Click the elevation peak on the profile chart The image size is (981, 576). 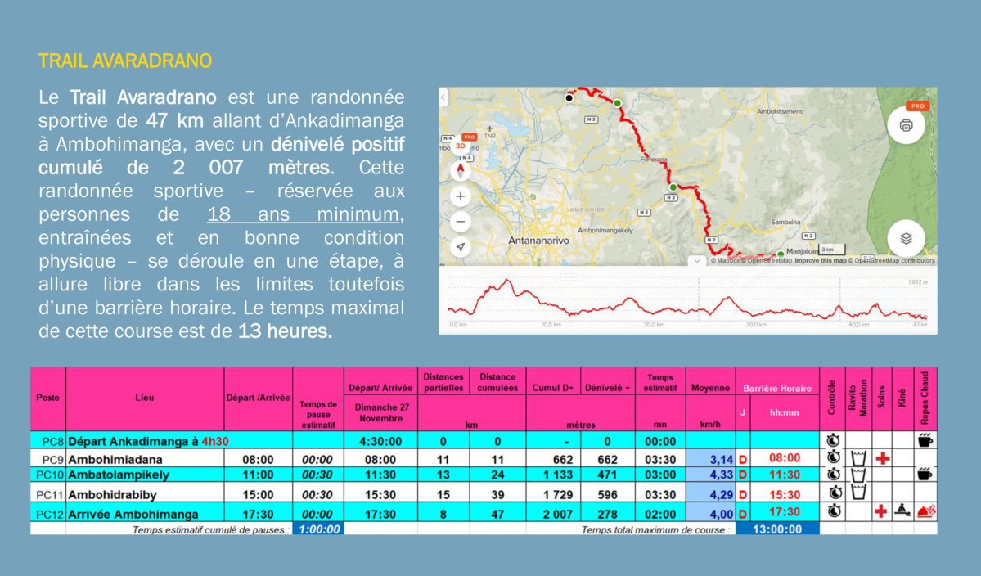coord(507,281)
